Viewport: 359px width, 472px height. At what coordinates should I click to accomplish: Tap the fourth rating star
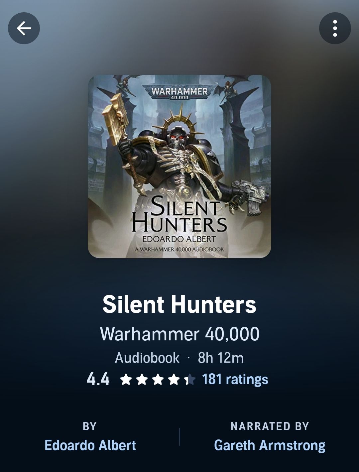pos(174,379)
